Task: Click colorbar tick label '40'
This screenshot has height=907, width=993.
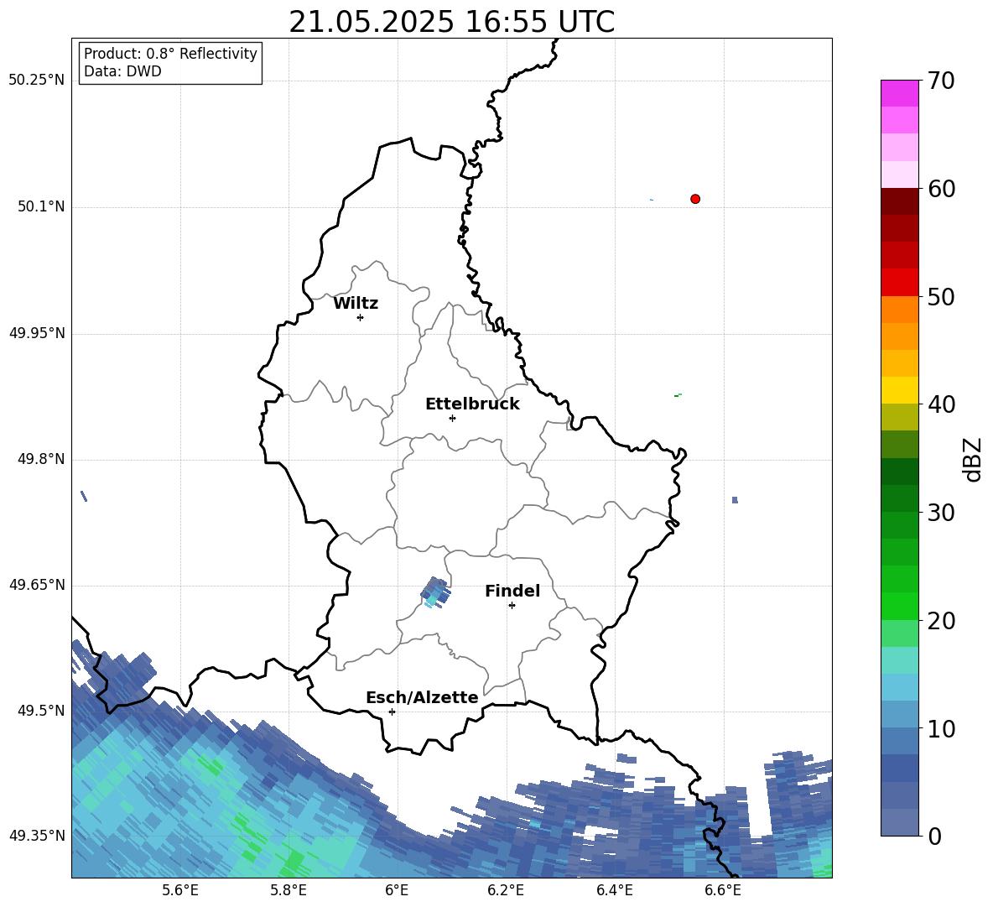Action: click(x=941, y=404)
